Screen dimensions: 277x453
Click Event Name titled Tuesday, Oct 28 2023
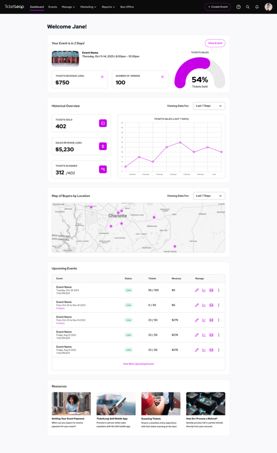tap(64, 287)
